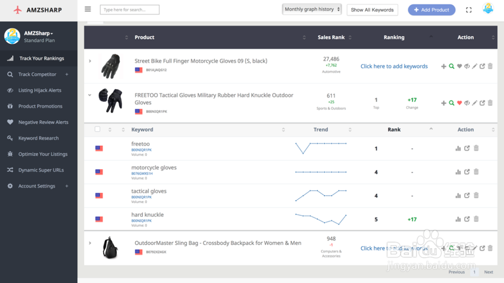Click green search icon for Street Bike gloves

pos(452,66)
